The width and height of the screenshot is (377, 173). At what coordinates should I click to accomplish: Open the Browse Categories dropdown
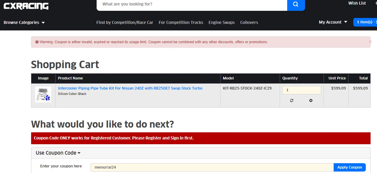pos(24,22)
